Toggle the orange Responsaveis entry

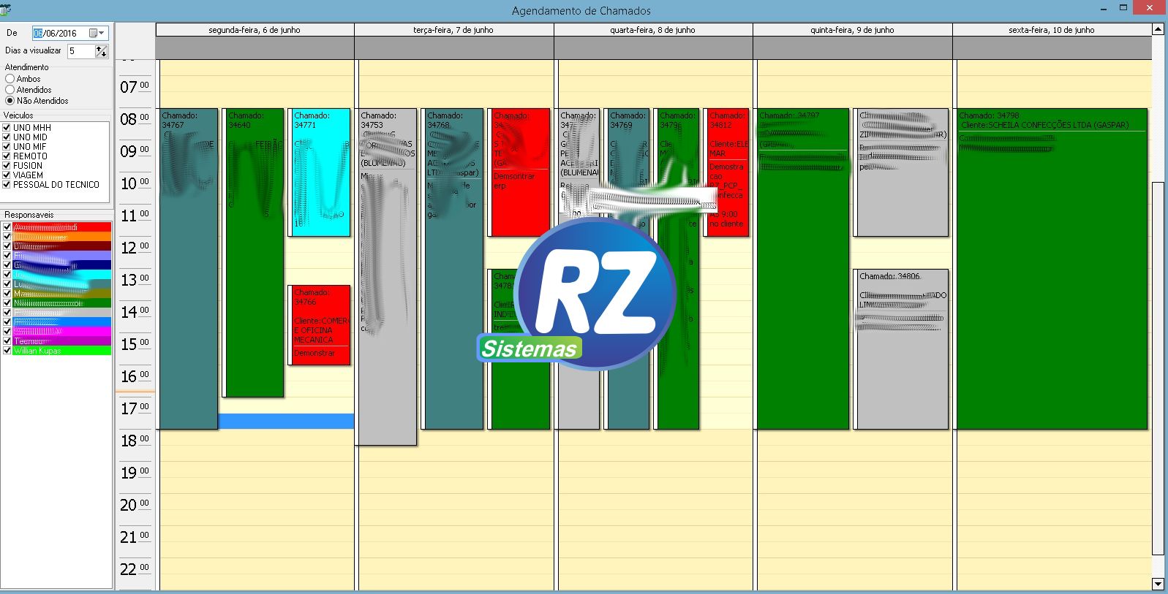7,237
